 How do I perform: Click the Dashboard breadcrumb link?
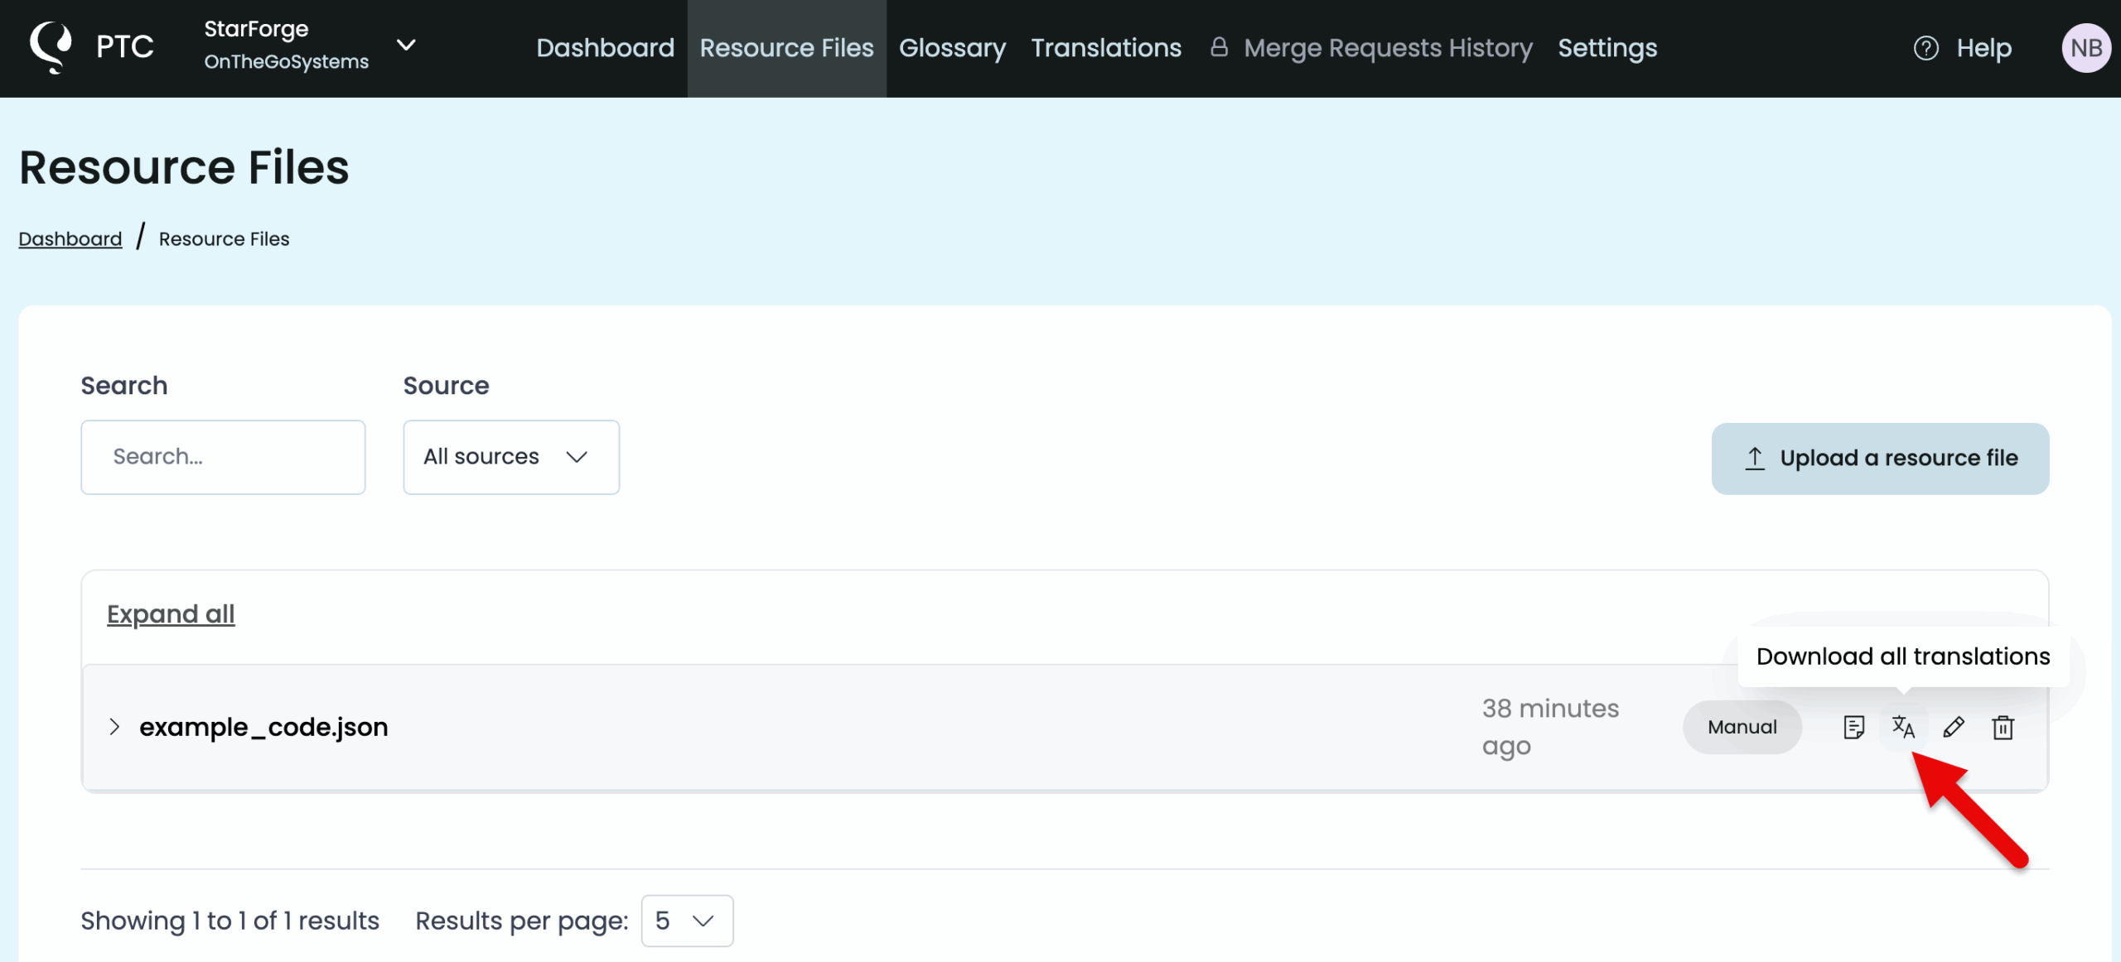70,239
